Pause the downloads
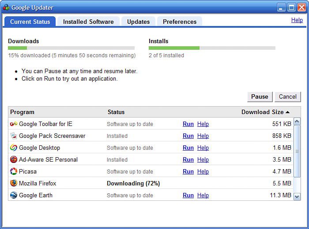 [260, 97]
